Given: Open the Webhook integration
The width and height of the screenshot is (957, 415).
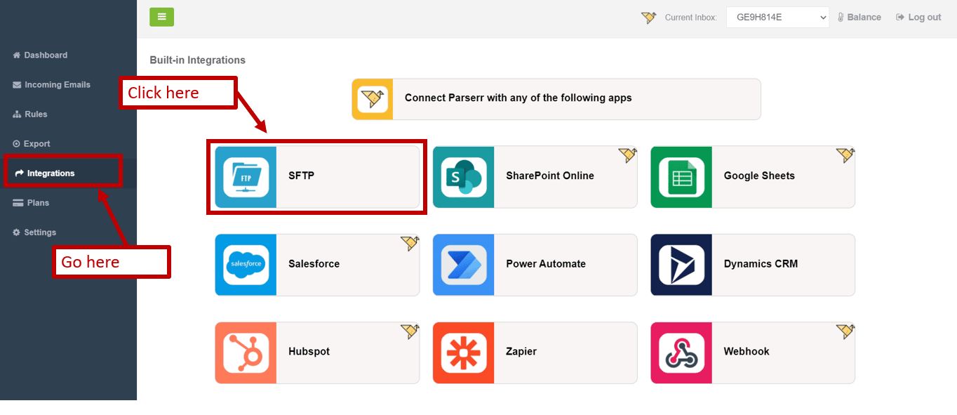Looking at the screenshot, I should pyautogui.click(x=752, y=353).
